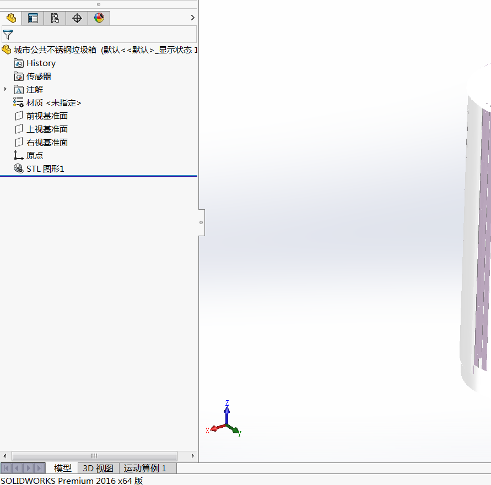Click the filter funnel icon

[8, 35]
